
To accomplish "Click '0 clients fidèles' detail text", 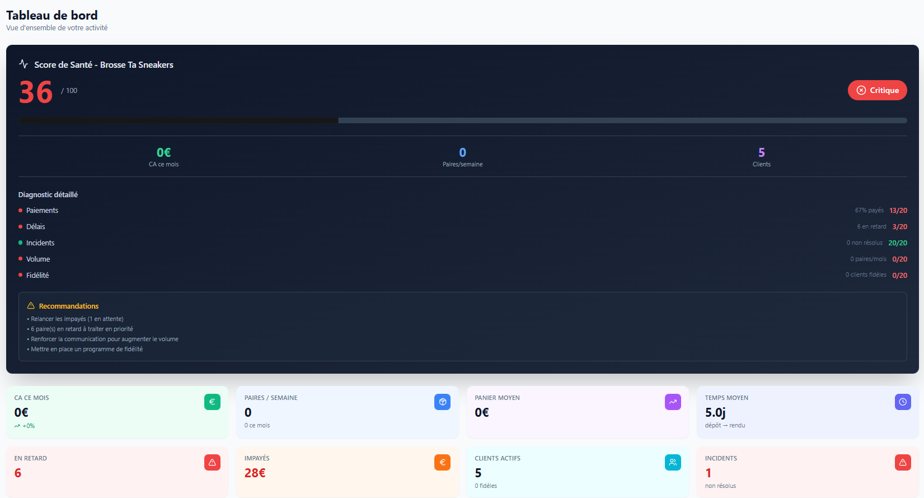I will point(866,275).
